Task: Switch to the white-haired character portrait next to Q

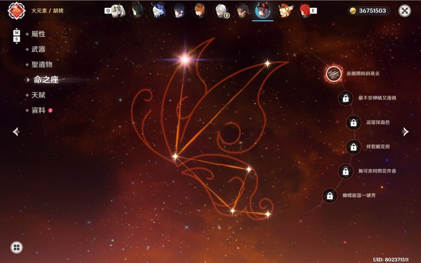Action: [x=118, y=11]
